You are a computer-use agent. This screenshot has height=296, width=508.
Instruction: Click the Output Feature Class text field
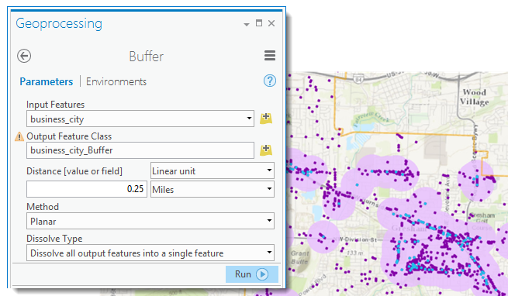(140, 150)
